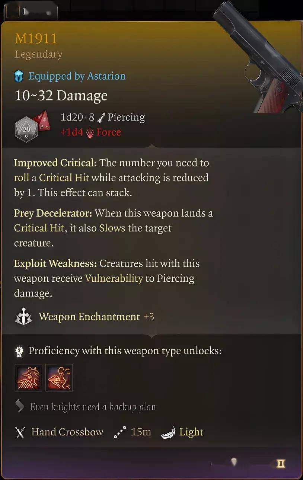The width and height of the screenshot is (303, 480).
Task: Open the Vulnerability keyword link
Action: pos(114,279)
